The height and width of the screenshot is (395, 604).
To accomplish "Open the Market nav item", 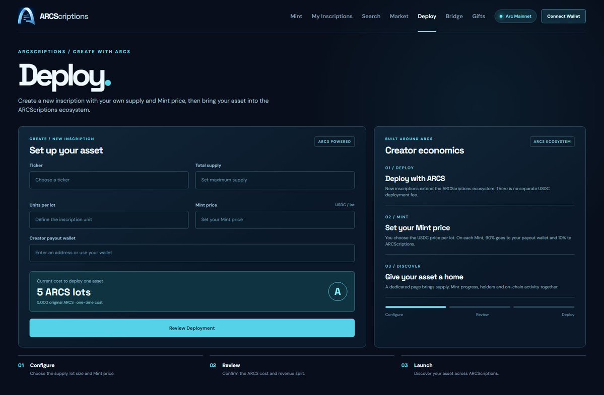I will click(x=398, y=16).
